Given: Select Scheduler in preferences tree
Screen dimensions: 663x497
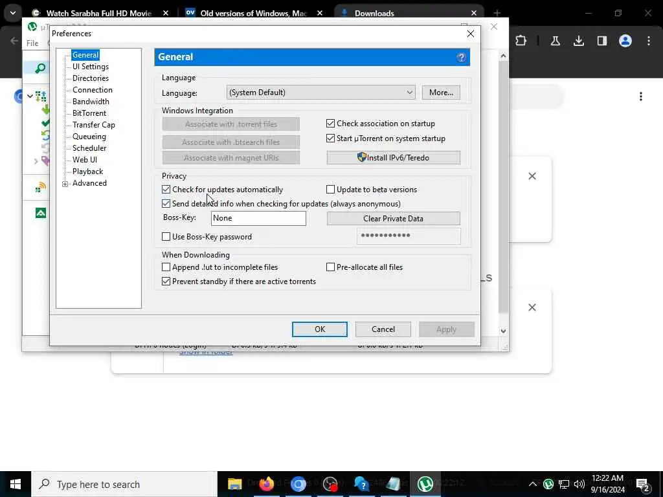Looking at the screenshot, I should coord(89,148).
